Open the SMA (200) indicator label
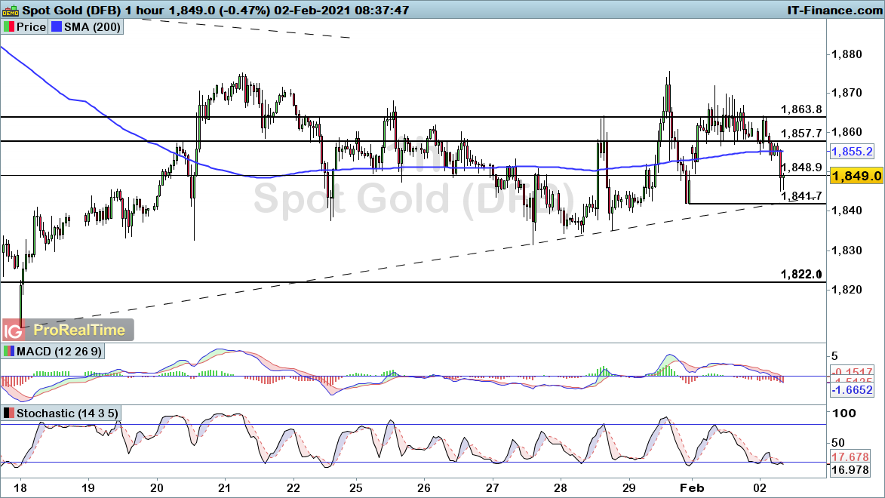The height and width of the screenshot is (498, 885). point(92,27)
